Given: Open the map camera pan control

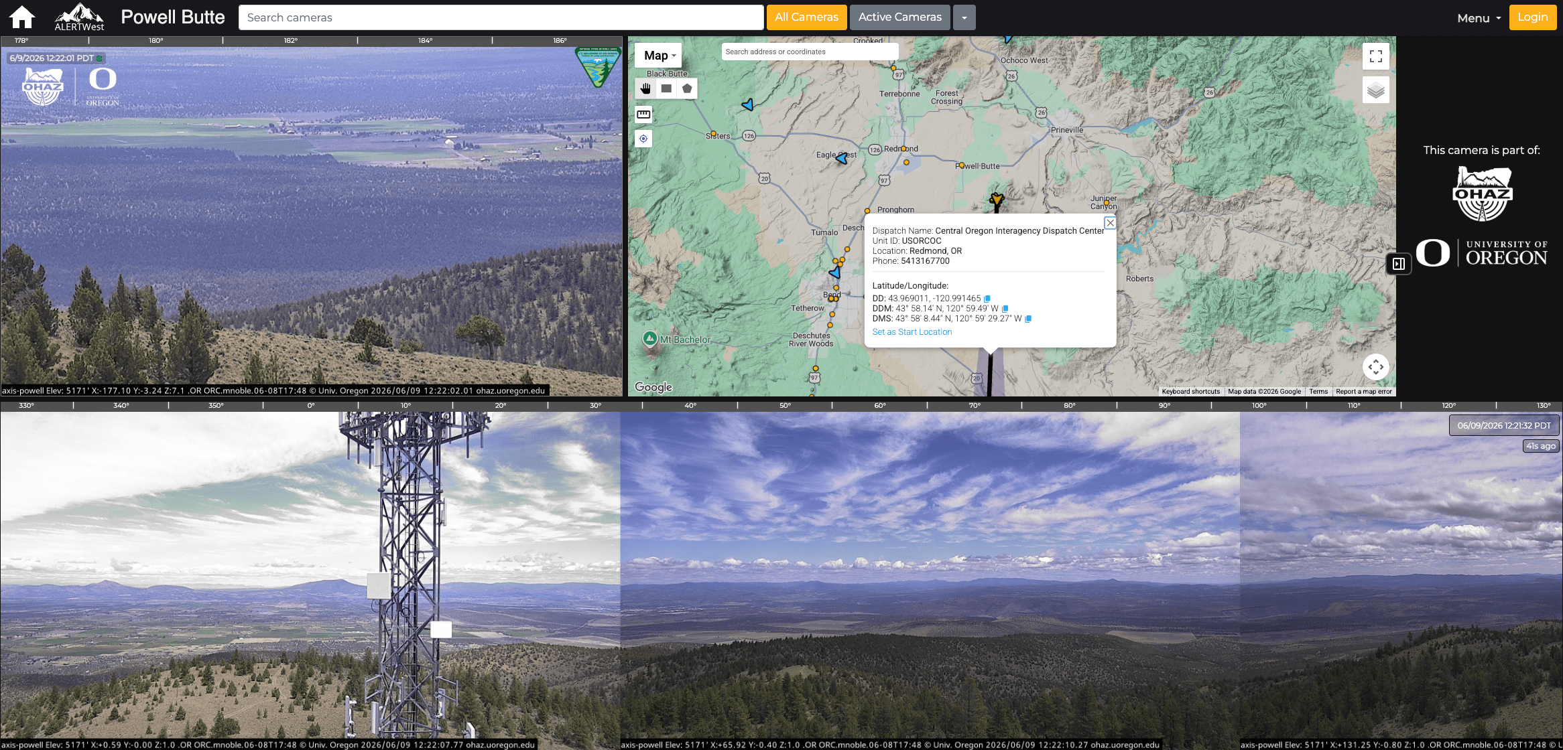Looking at the screenshot, I should (1376, 367).
